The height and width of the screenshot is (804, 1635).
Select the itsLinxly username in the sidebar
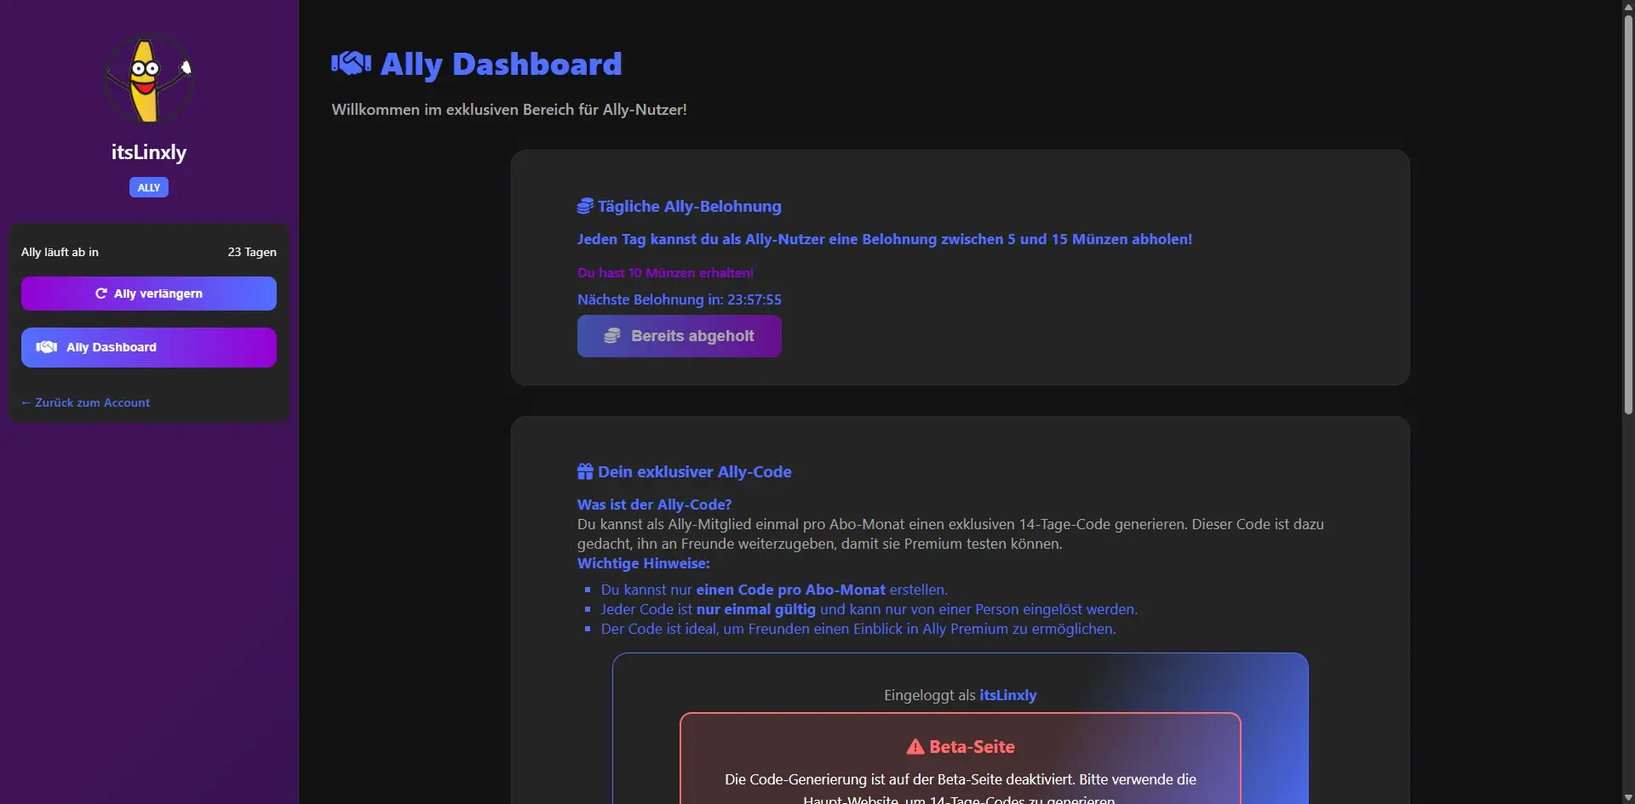(149, 152)
